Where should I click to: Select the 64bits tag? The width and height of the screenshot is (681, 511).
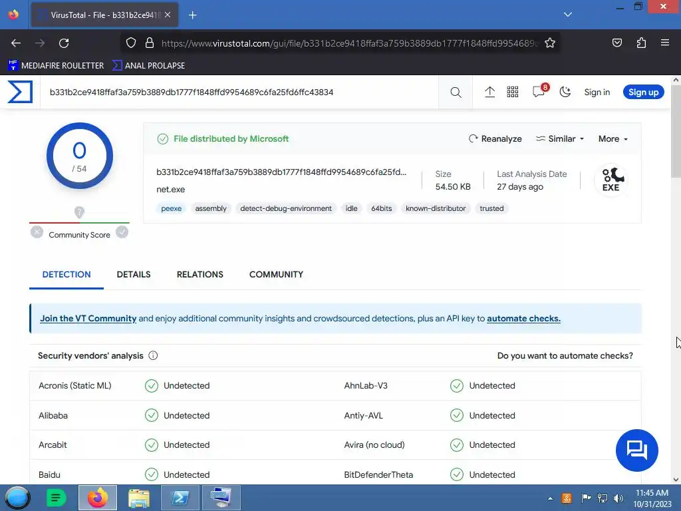point(381,208)
